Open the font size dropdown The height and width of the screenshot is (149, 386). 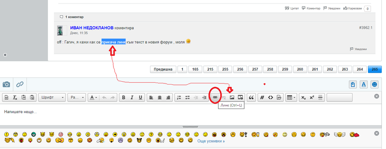click(77, 97)
